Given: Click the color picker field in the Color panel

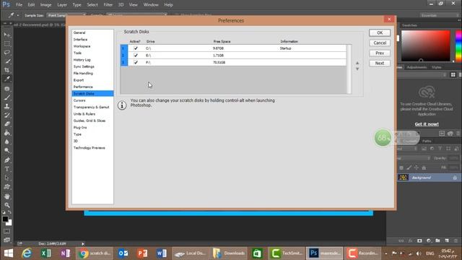Looking at the screenshot, I should tap(426, 45).
